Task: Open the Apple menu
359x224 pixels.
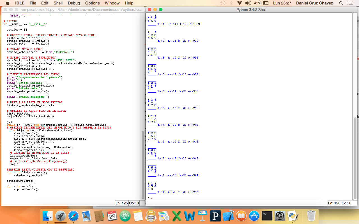Action: click(8, 3)
